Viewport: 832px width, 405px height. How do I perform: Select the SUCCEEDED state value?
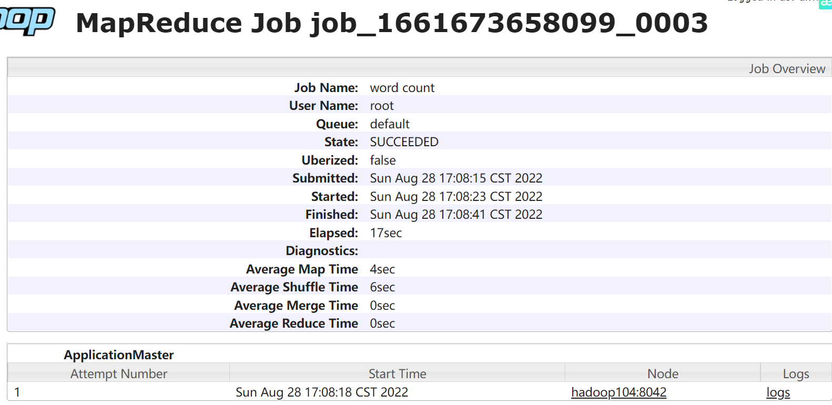click(x=404, y=142)
